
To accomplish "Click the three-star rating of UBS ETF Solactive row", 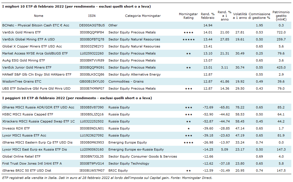I will tap(188, 89).
